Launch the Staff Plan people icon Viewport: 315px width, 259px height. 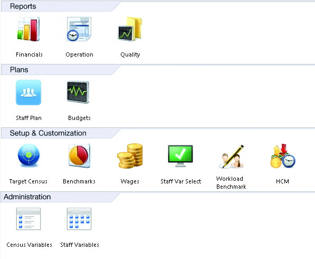point(28,92)
